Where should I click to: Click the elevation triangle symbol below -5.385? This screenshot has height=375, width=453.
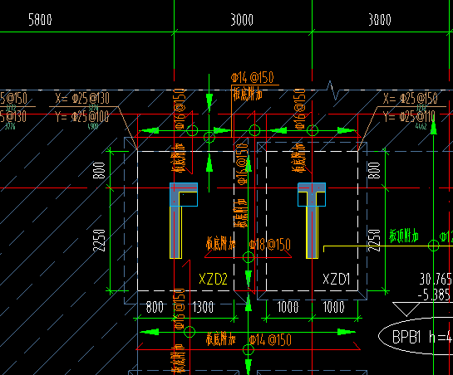[406, 309]
